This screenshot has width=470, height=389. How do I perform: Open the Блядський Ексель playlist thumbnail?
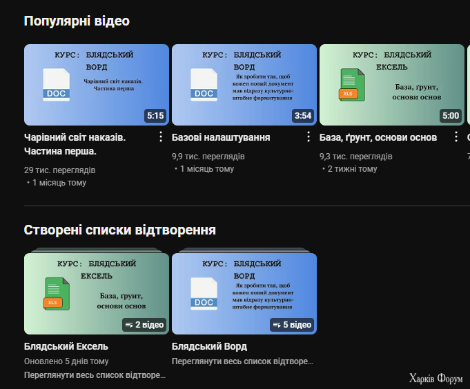97,293
